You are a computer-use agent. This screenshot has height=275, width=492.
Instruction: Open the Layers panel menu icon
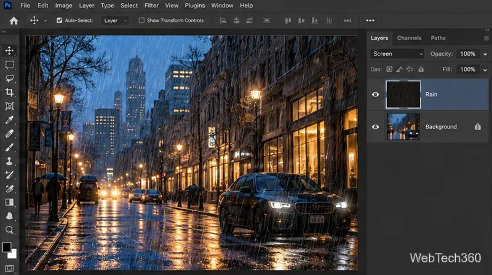[x=486, y=38]
